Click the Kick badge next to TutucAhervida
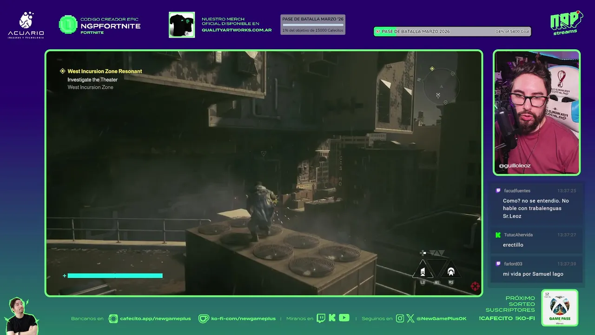Screen dimensions: 595x335 (498, 235)
